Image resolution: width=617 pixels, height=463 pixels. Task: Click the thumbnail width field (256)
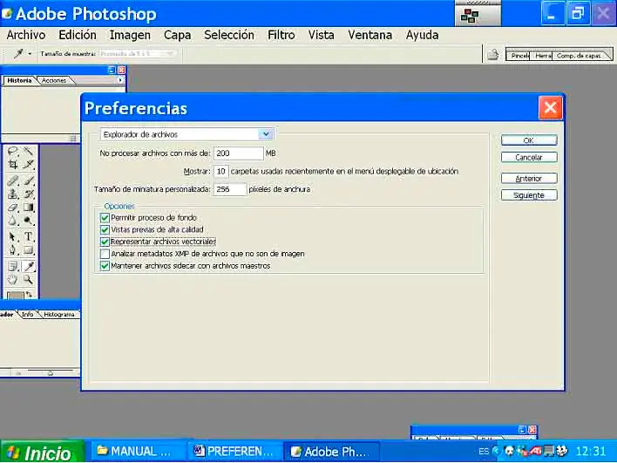point(230,189)
